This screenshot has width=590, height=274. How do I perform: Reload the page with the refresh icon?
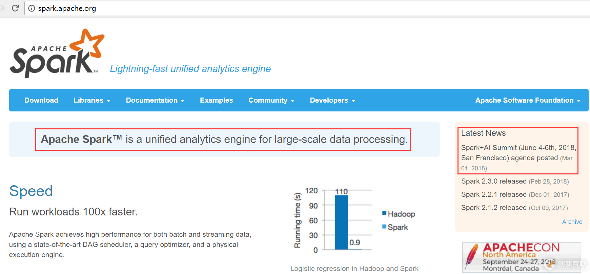pos(15,8)
